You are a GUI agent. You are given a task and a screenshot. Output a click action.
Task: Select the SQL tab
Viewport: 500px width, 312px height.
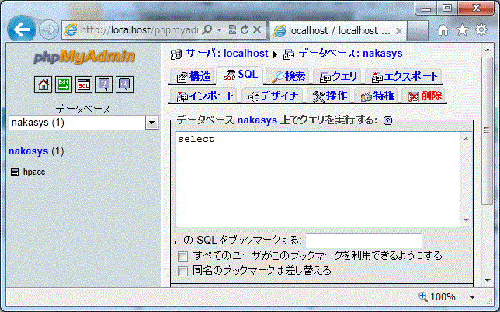(x=240, y=75)
